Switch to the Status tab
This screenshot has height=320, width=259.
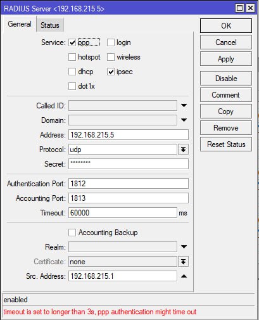click(x=50, y=25)
